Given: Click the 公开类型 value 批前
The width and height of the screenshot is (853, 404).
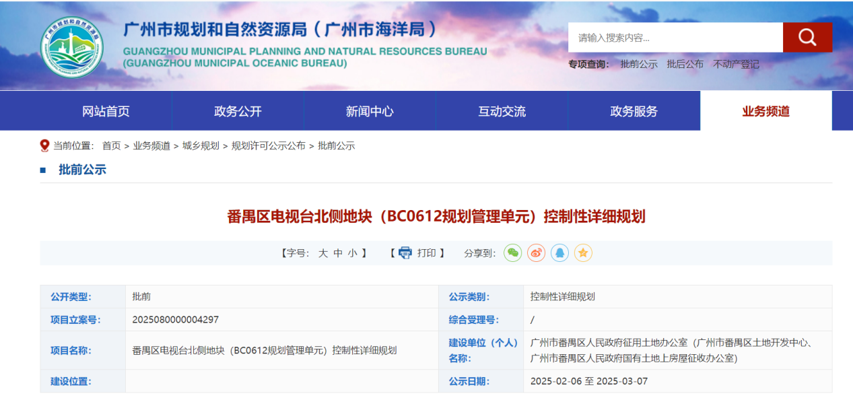Looking at the screenshot, I should pos(141,296).
